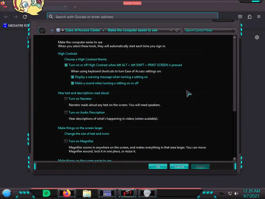The width and height of the screenshot is (265, 199).
Task: Open the purple card app on taskbar
Action: (x=107, y=193)
